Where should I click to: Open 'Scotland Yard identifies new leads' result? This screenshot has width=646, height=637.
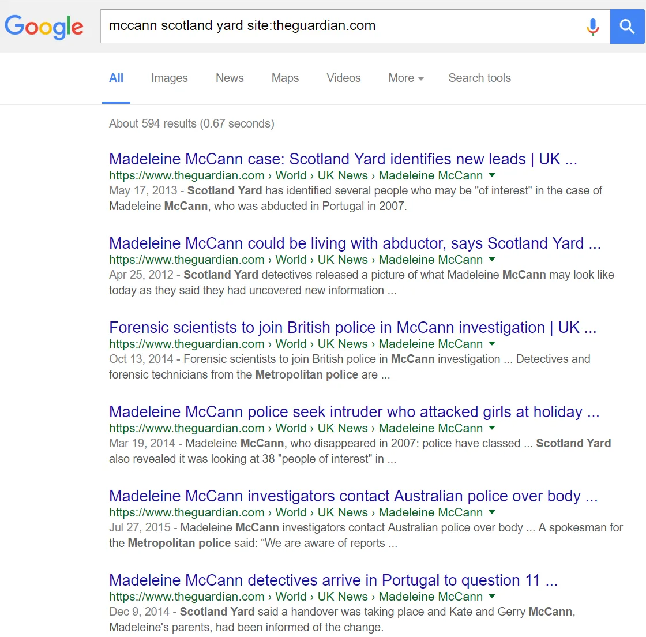pos(343,159)
